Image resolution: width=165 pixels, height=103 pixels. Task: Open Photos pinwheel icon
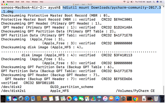click(69, 99)
